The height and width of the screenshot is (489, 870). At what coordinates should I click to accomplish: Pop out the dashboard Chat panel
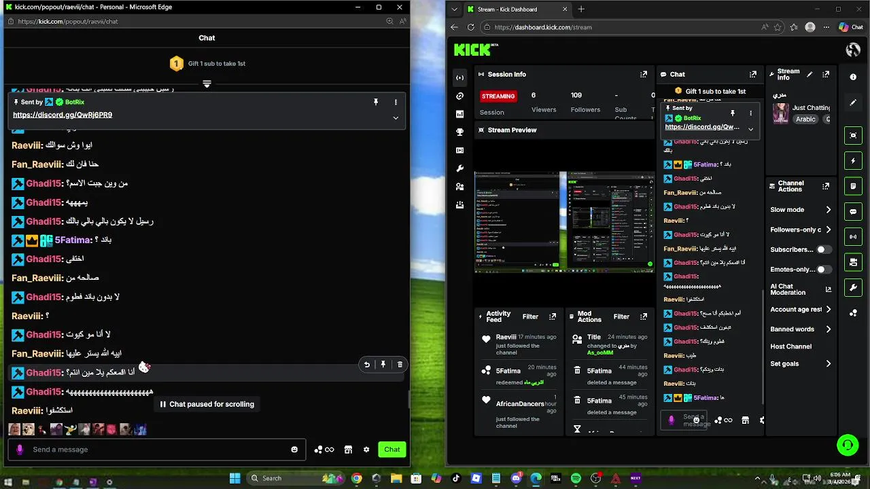752,75
